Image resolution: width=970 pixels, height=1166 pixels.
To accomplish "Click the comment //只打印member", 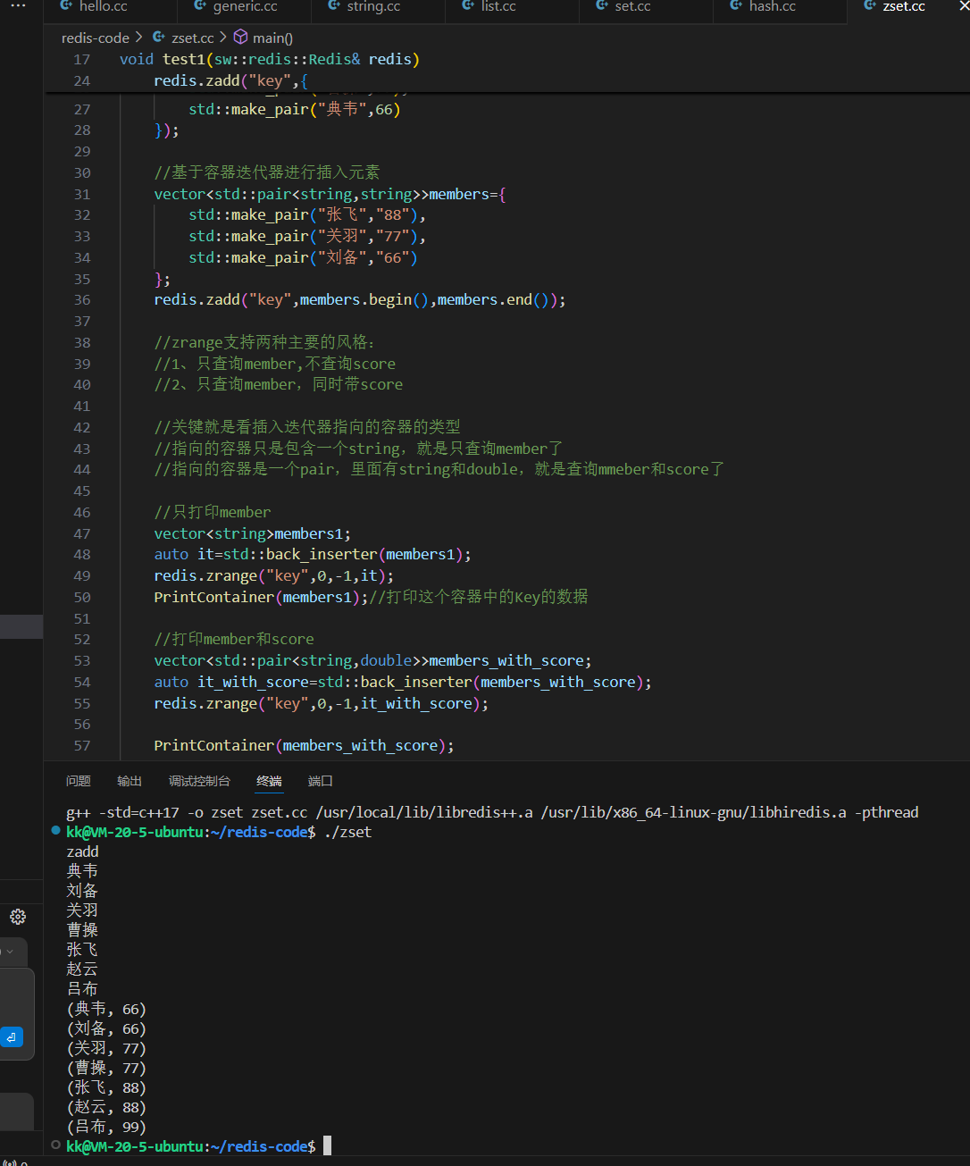I will point(213,512).
